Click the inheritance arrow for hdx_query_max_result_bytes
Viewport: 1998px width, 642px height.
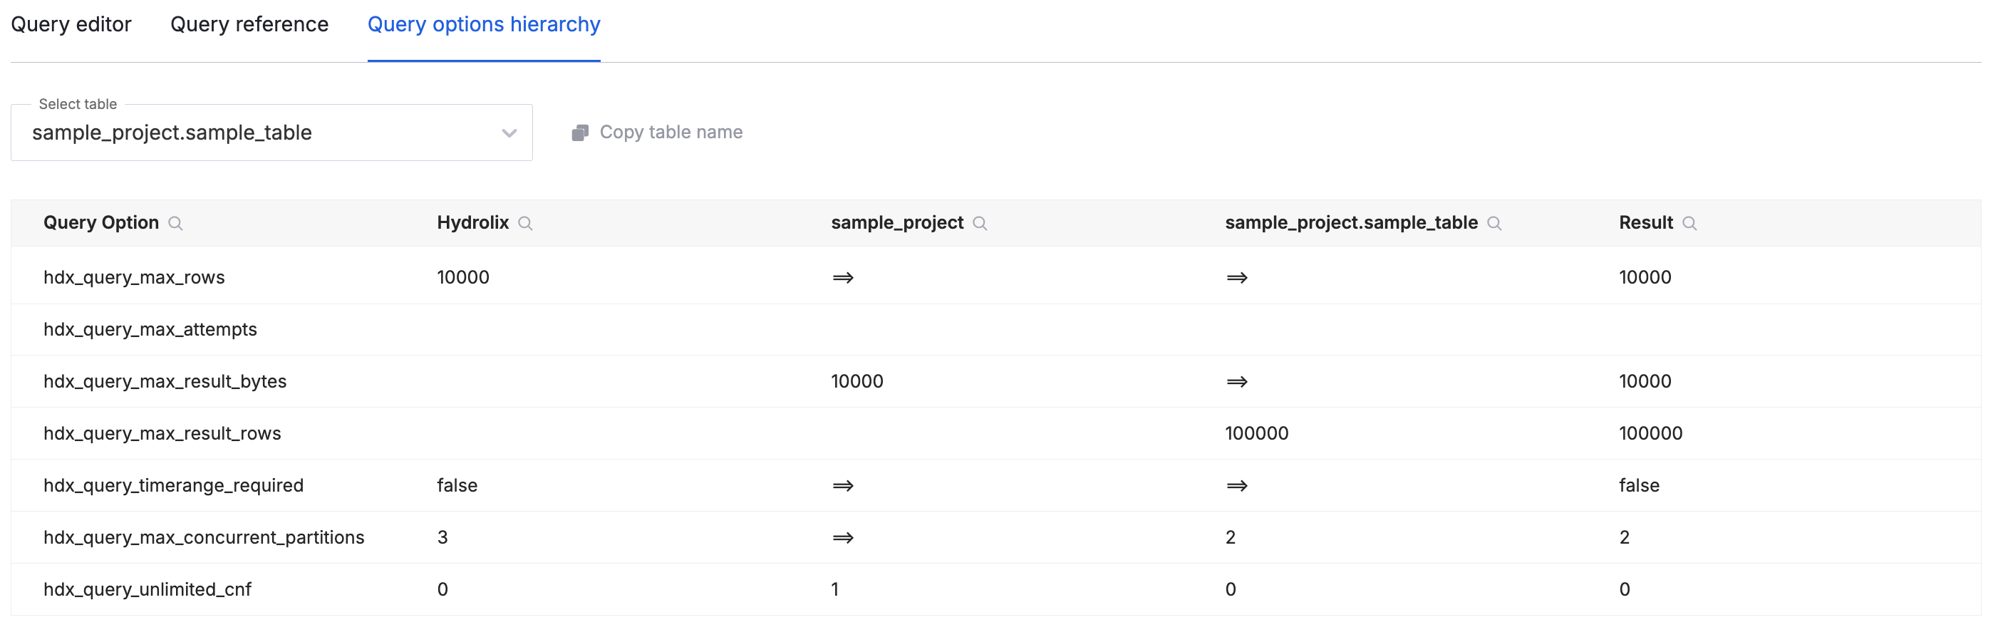click(1236, 380)
